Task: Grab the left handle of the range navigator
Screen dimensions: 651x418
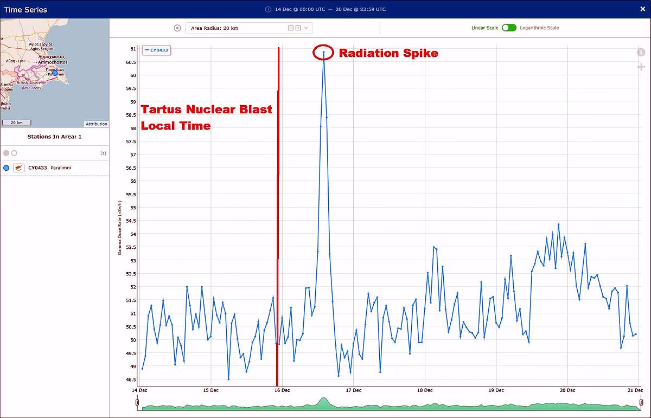Action: (137, 402)
